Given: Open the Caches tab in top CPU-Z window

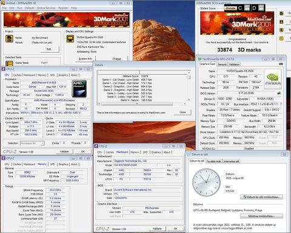Looking at the screenshot, I should [17, 75].
